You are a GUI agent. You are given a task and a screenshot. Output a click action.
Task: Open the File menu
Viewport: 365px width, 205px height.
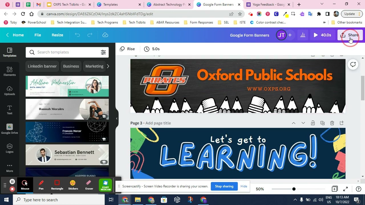[x=38, y=35]
